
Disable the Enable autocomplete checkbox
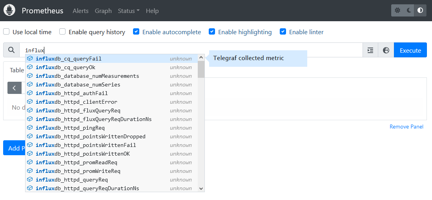[136, 32]
